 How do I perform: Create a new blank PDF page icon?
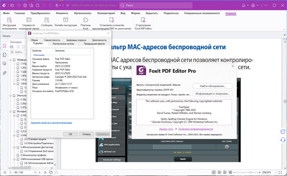pos(38,5)
